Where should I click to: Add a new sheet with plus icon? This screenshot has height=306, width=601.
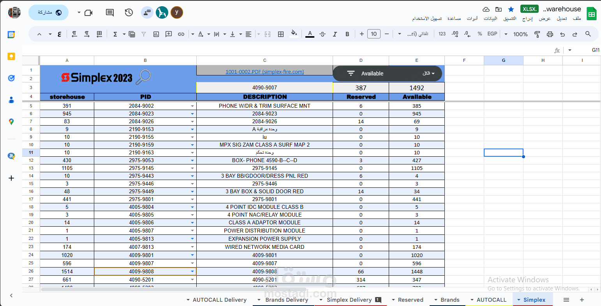click(x=582, y=300)
